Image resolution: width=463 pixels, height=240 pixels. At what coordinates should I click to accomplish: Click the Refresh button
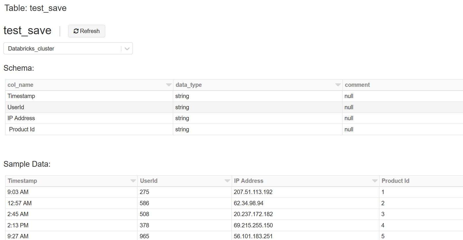(87, 31)
